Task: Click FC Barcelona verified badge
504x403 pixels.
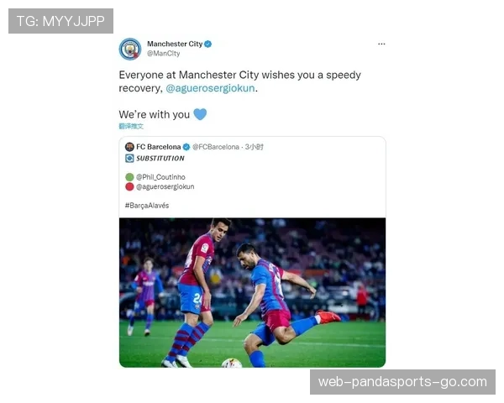Action: pyautogui.click(x=186, y=147)
